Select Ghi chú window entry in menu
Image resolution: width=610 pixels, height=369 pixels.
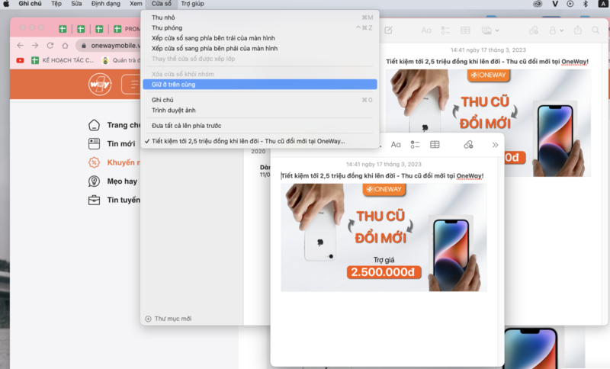pyautogui.click(x=260, y=100)
